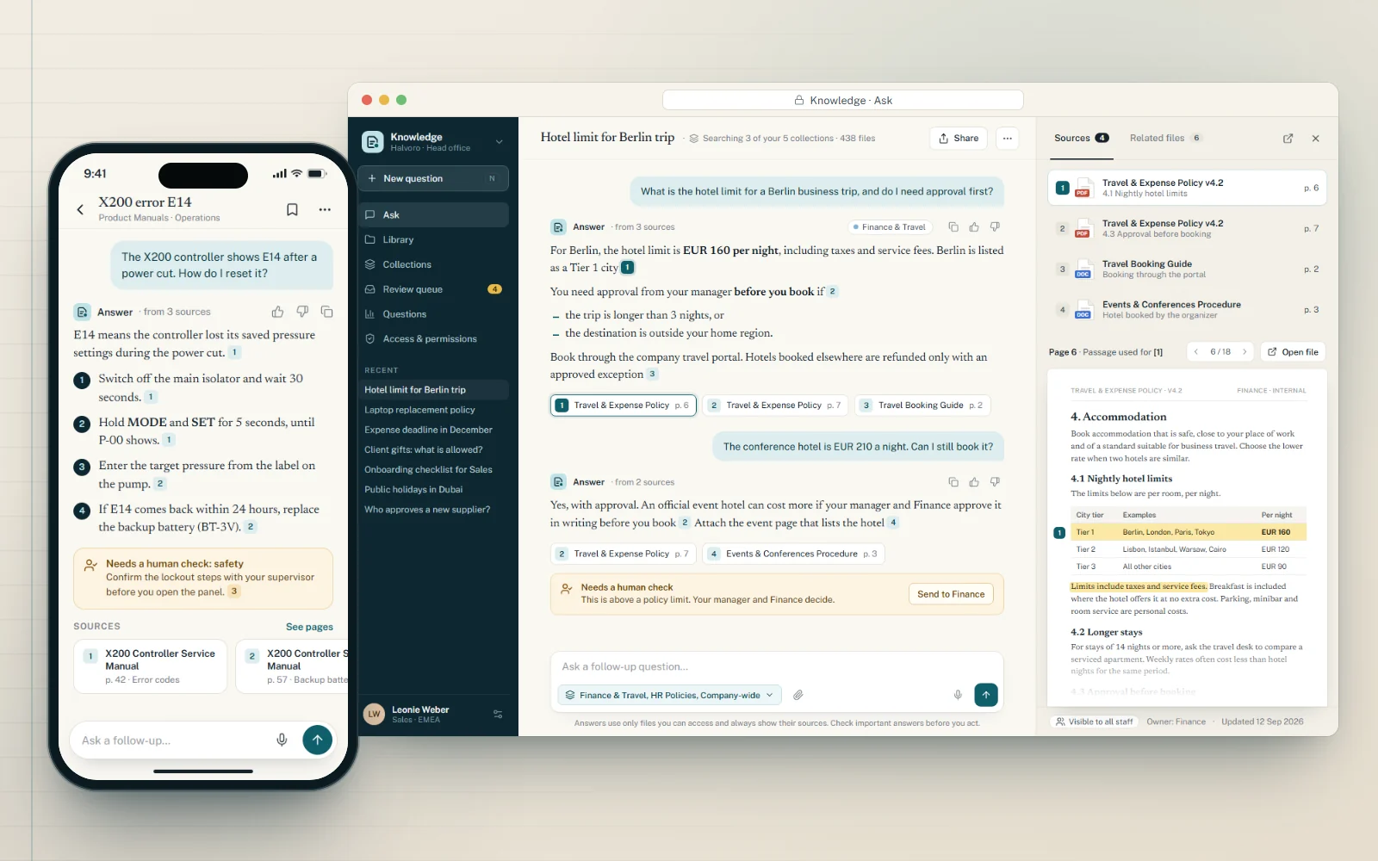Image resolution: width=1378 pixels, height=861 pixels.
Task: Send the follow-up with the phone's arrow button
Action: coord(317,740)
